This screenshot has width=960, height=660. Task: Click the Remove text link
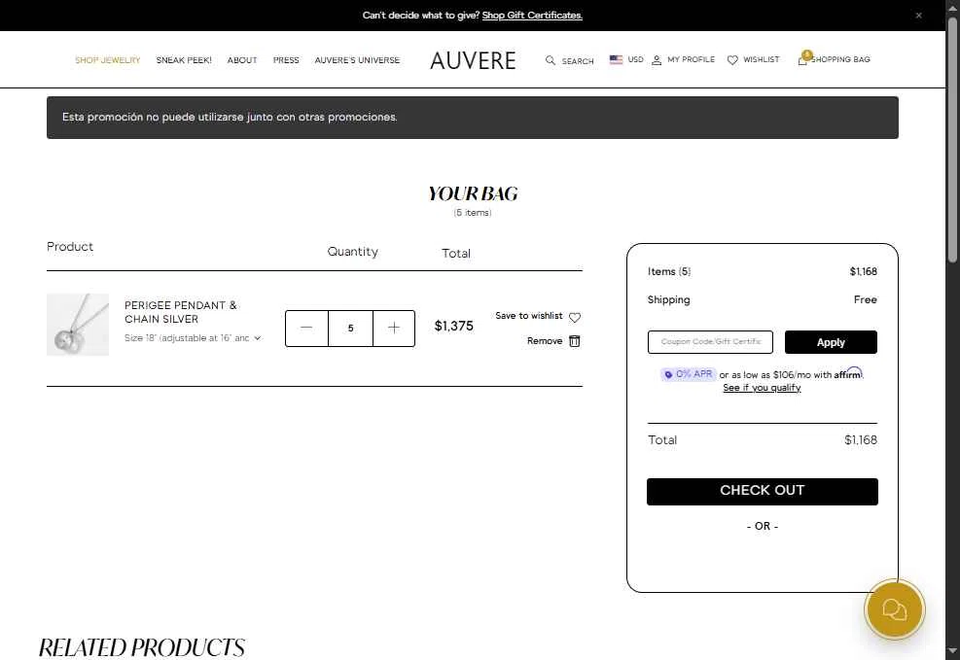click(x=545, y=341)
